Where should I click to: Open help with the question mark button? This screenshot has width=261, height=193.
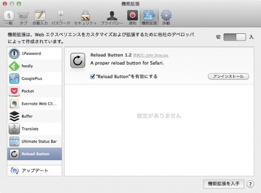(x=250, y=184)
